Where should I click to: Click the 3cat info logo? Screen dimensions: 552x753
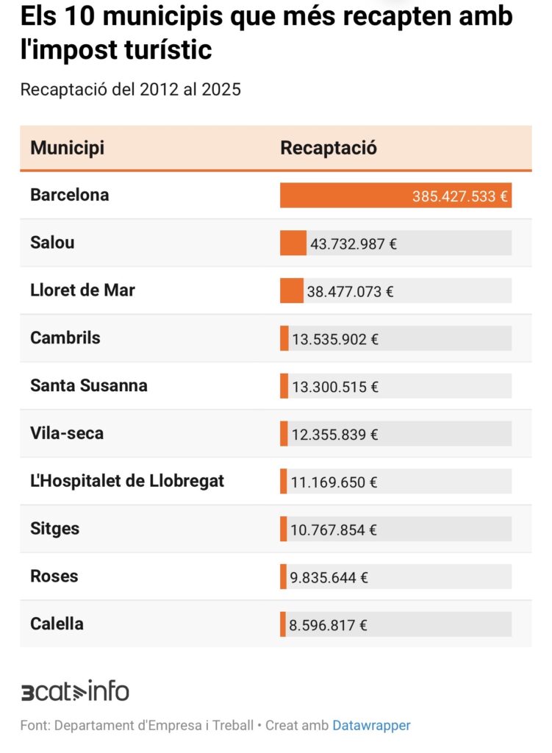click(x=74, y=691)
